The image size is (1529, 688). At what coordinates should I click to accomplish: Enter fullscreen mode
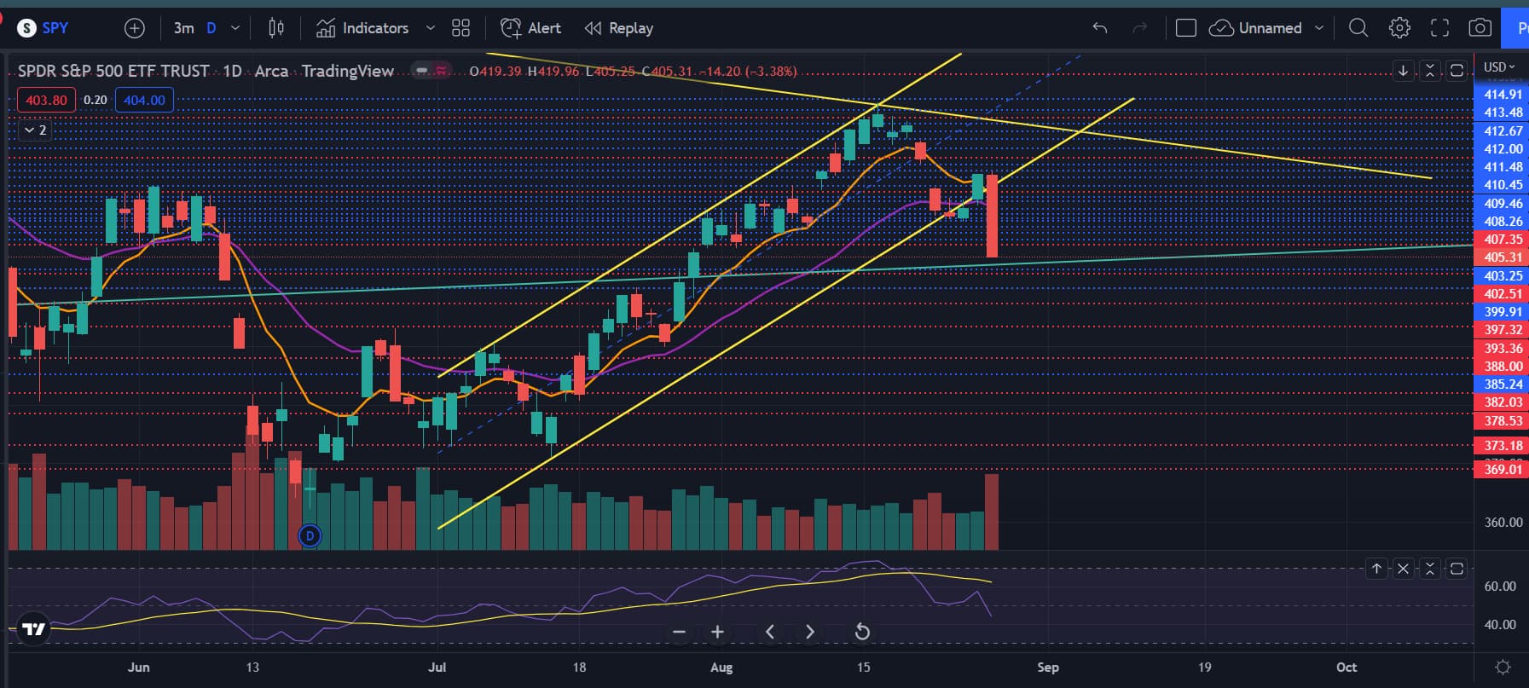tap(1439, 28)
